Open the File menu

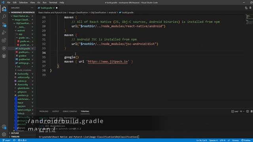pos(9,3)
